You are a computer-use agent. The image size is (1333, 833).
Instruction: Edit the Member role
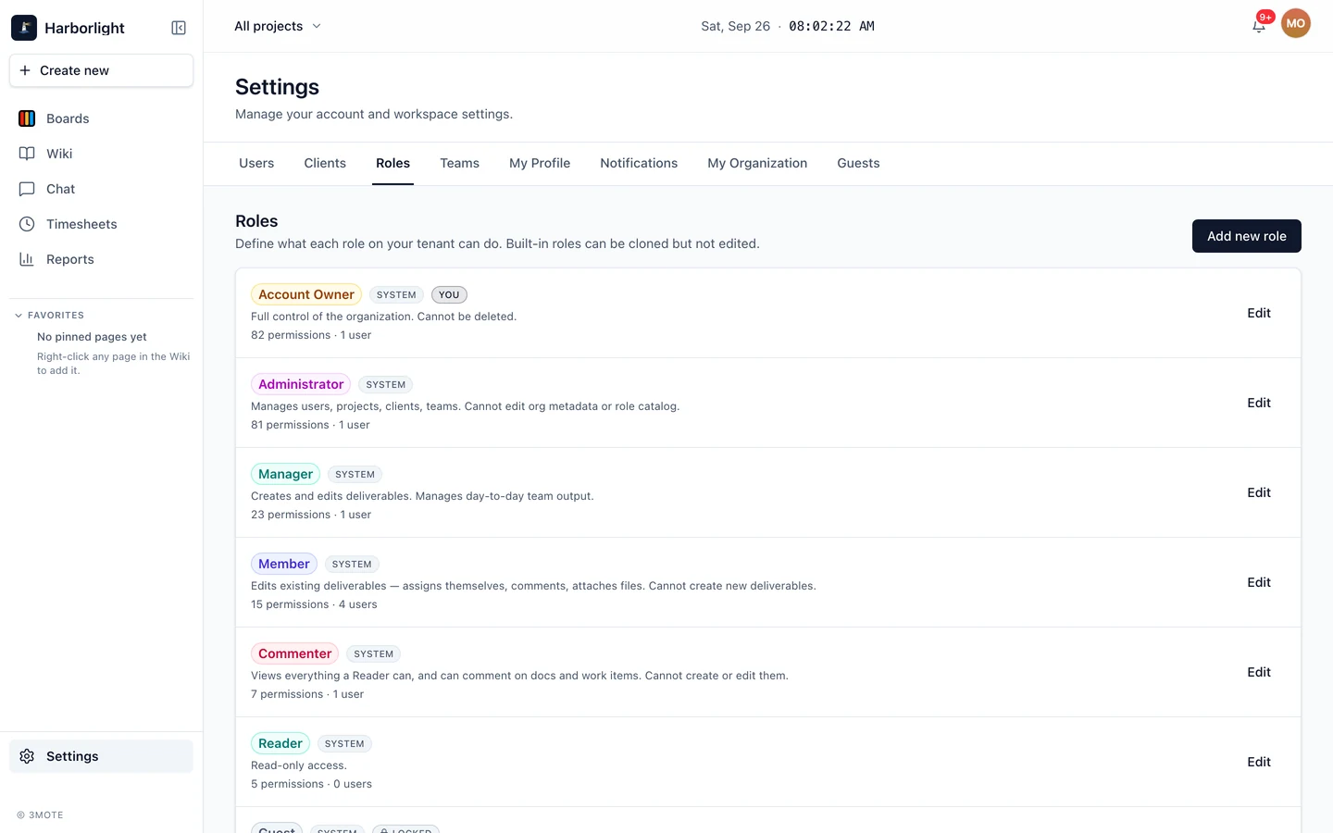pos(1259,582)
